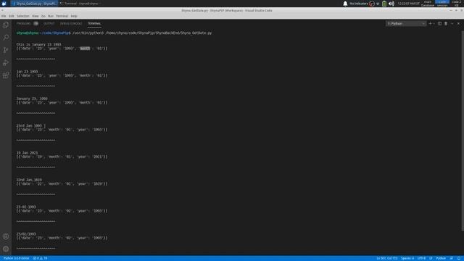Click the highlighted 'month' key in terminal output

(x=85, y=49)
